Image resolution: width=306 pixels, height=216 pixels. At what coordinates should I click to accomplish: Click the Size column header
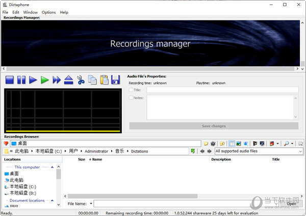[x=82, y=159]
